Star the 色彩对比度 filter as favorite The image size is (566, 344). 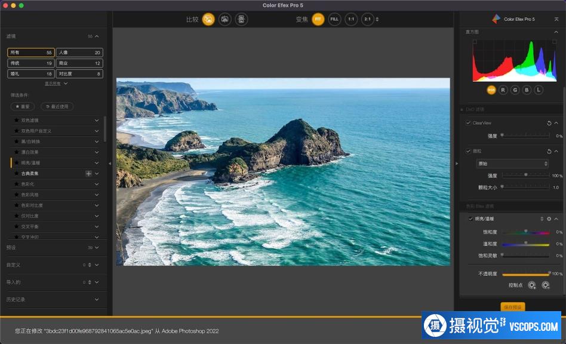point(16,205)
